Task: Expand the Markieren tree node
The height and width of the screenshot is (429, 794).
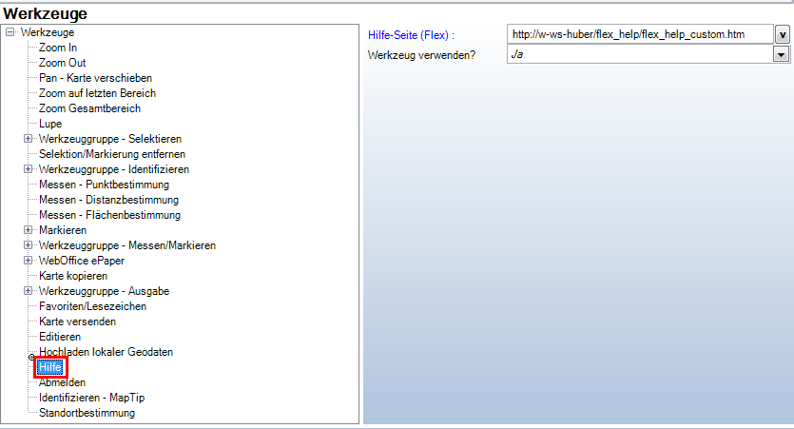Action: (x=29, y=229)
